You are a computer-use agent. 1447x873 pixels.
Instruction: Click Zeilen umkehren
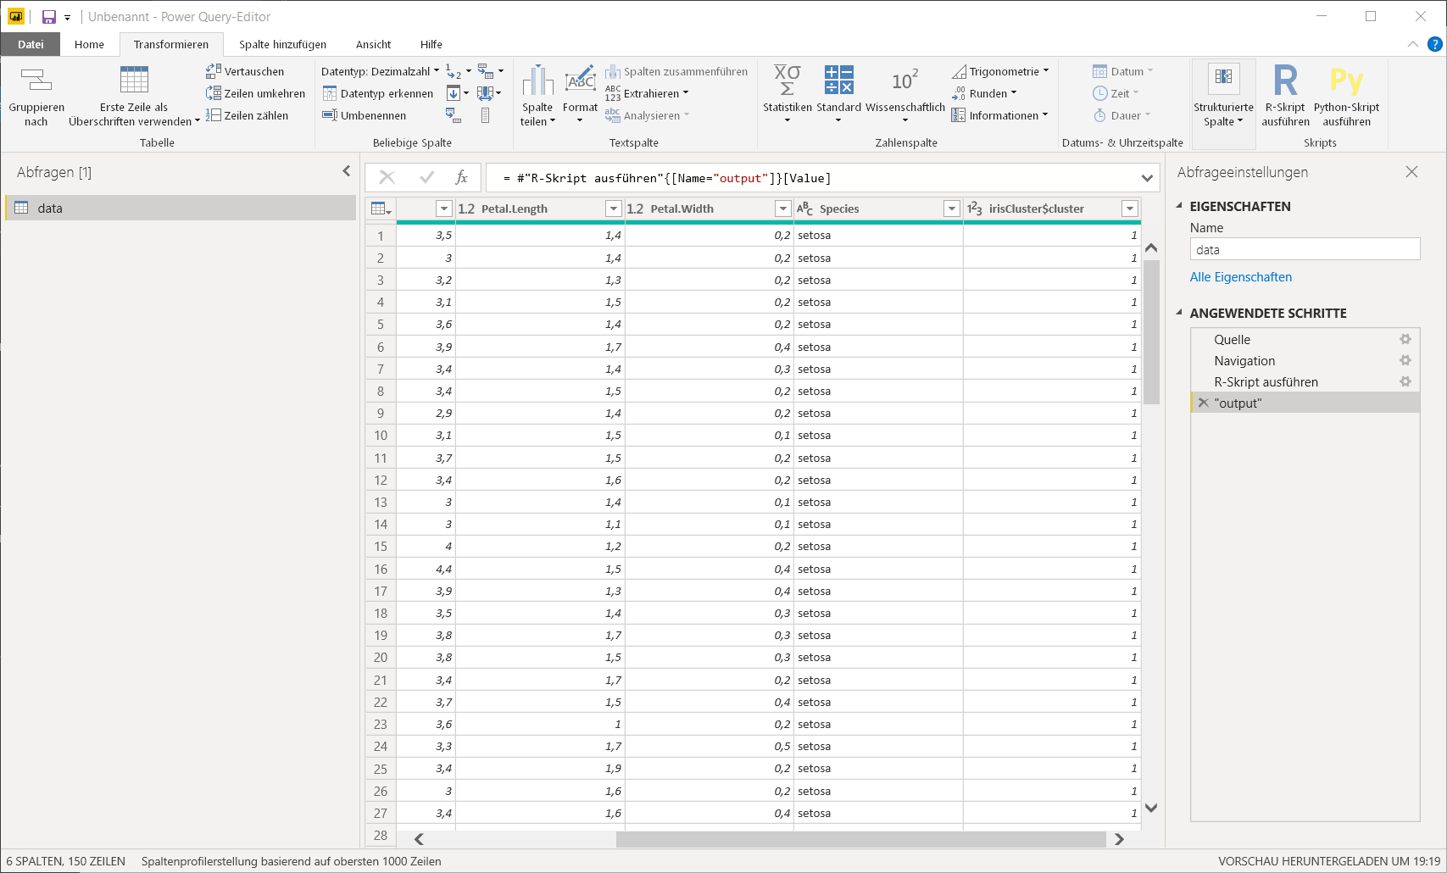pyautogui.click(x=255, y=93)
